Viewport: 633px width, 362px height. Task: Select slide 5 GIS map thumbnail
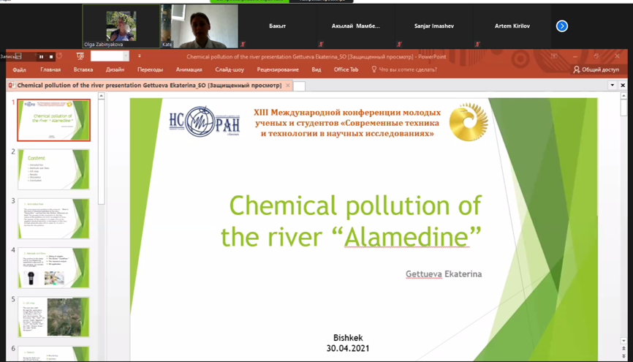[x=53, y=317]
